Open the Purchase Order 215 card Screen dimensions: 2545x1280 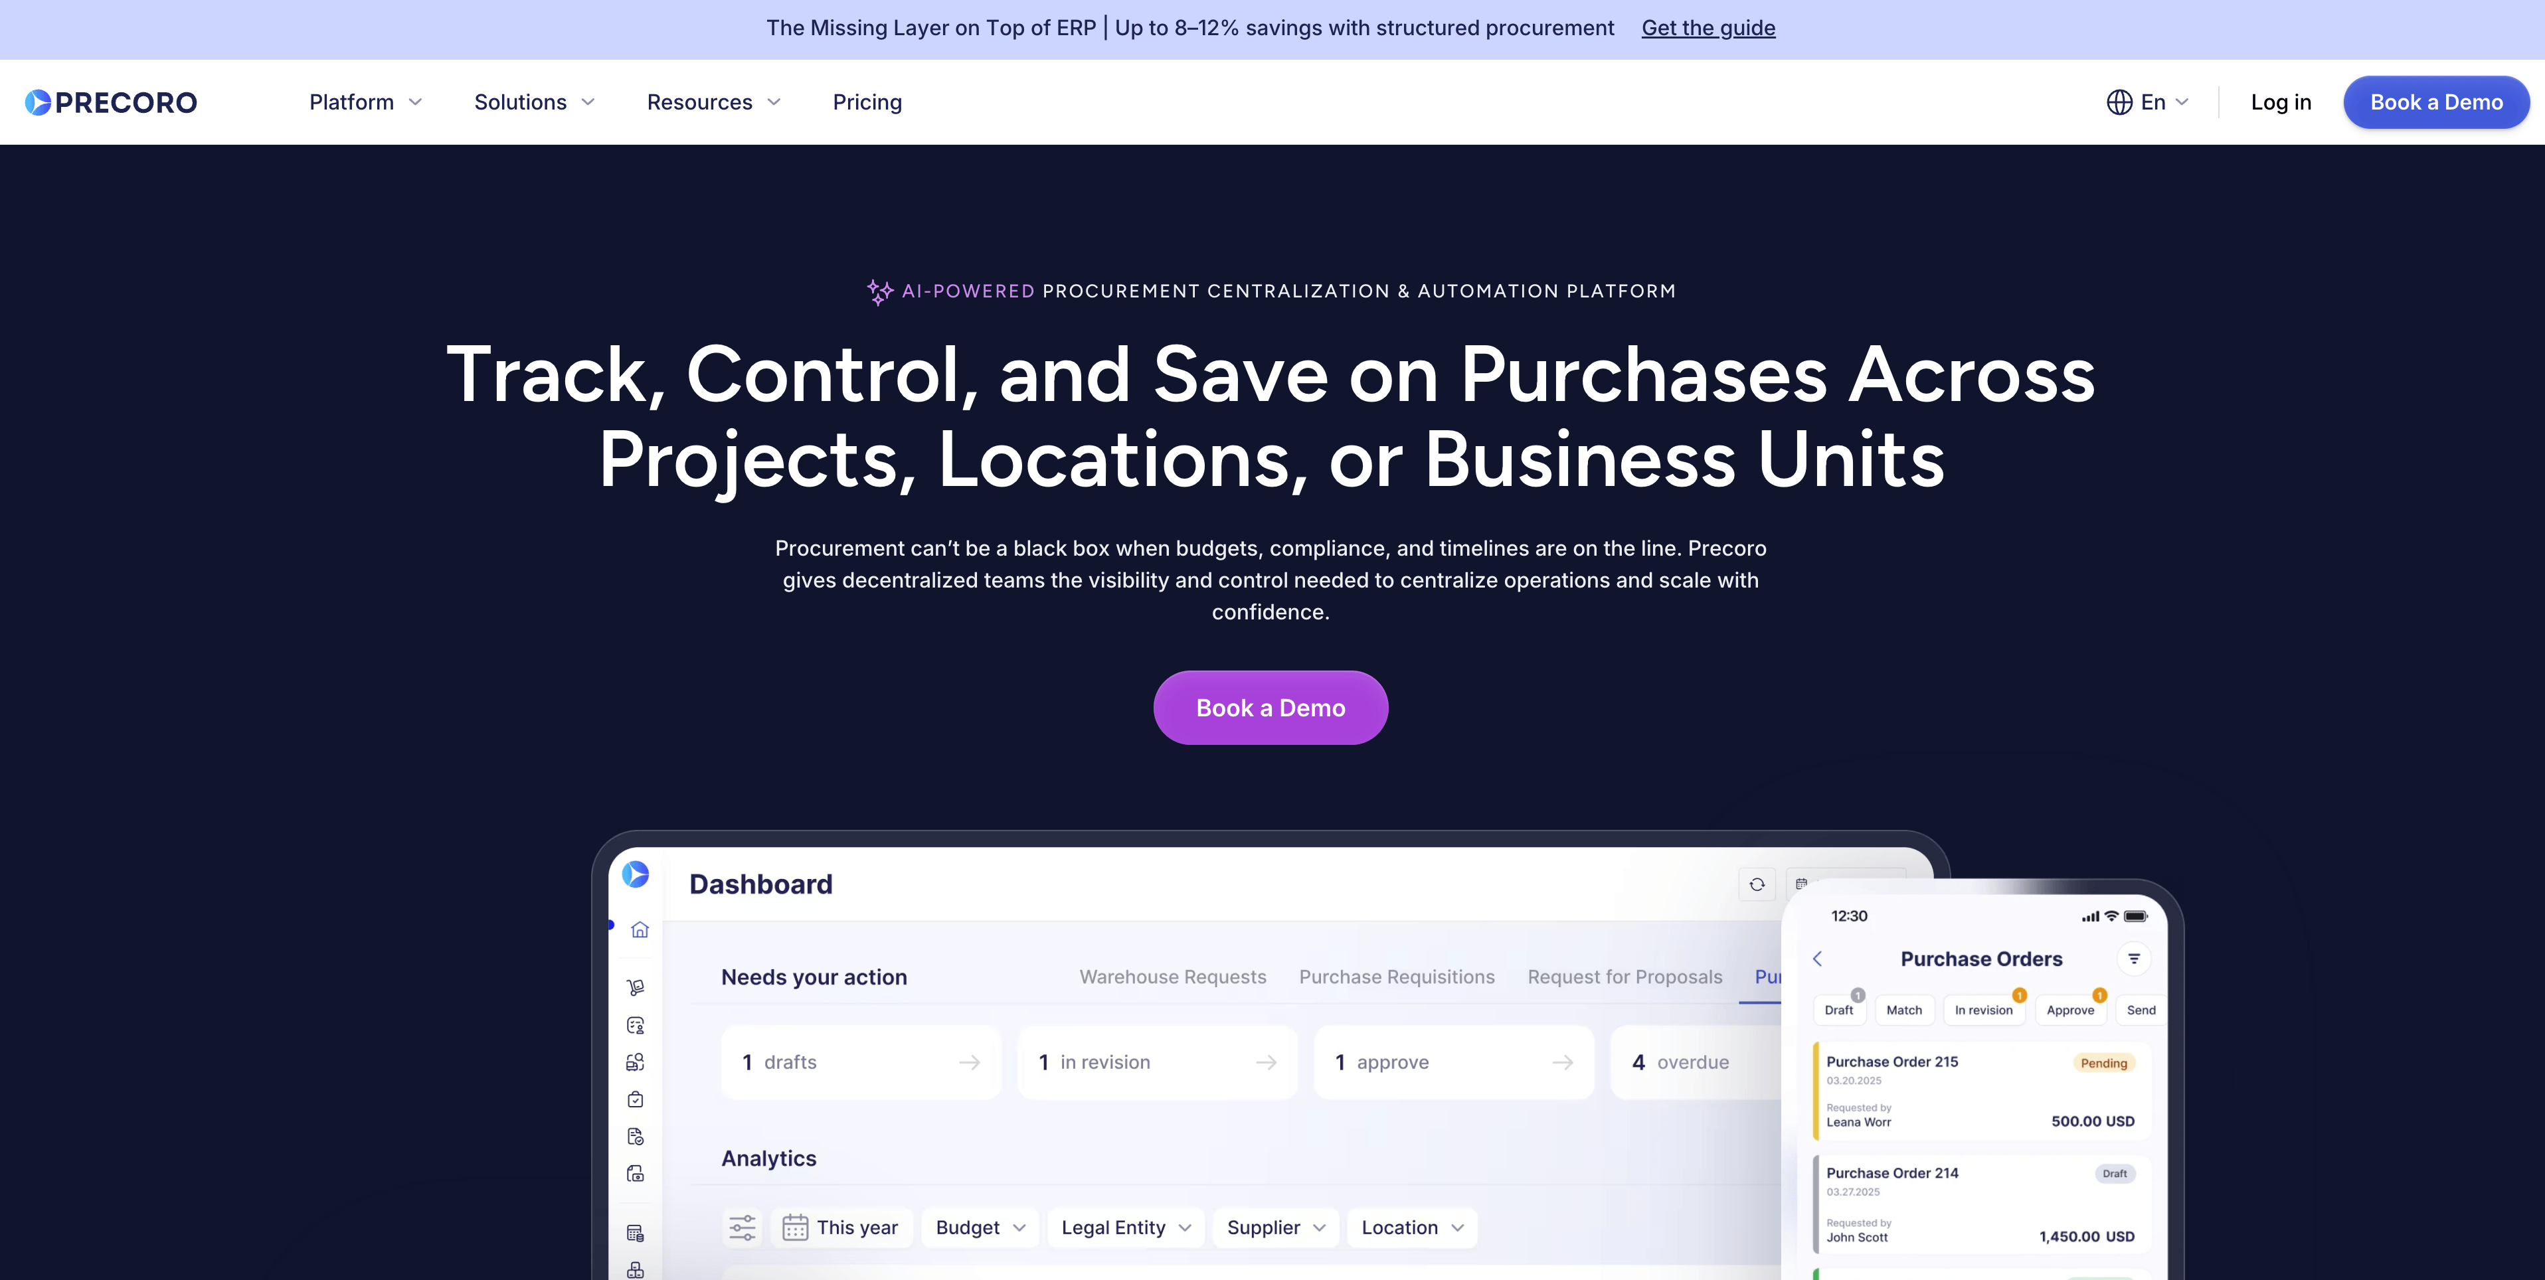click(x=1980, y=1090)
